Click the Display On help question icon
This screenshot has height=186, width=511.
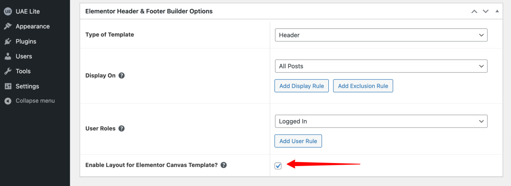coord(122,76)
